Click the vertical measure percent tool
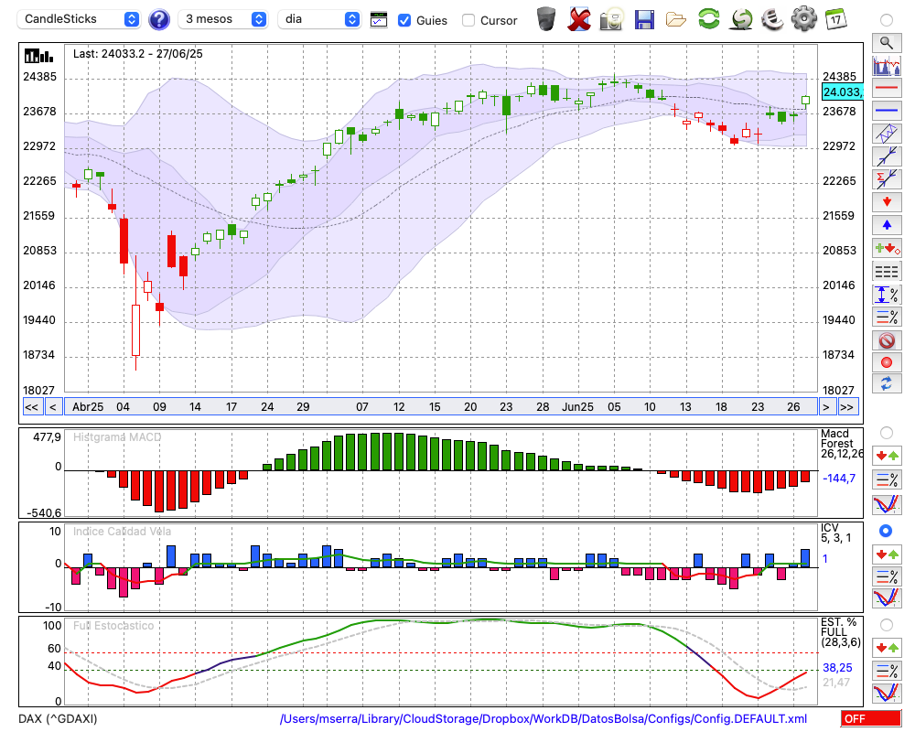915x732 pixels. coord(887,295)
